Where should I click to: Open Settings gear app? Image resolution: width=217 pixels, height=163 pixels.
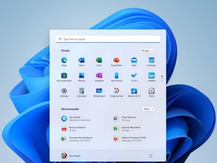tap(64, 93)
